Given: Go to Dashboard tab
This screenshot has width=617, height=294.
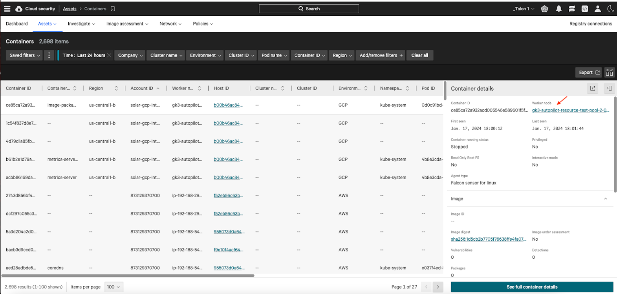Looking at the screenshot, I should [17, 24].
